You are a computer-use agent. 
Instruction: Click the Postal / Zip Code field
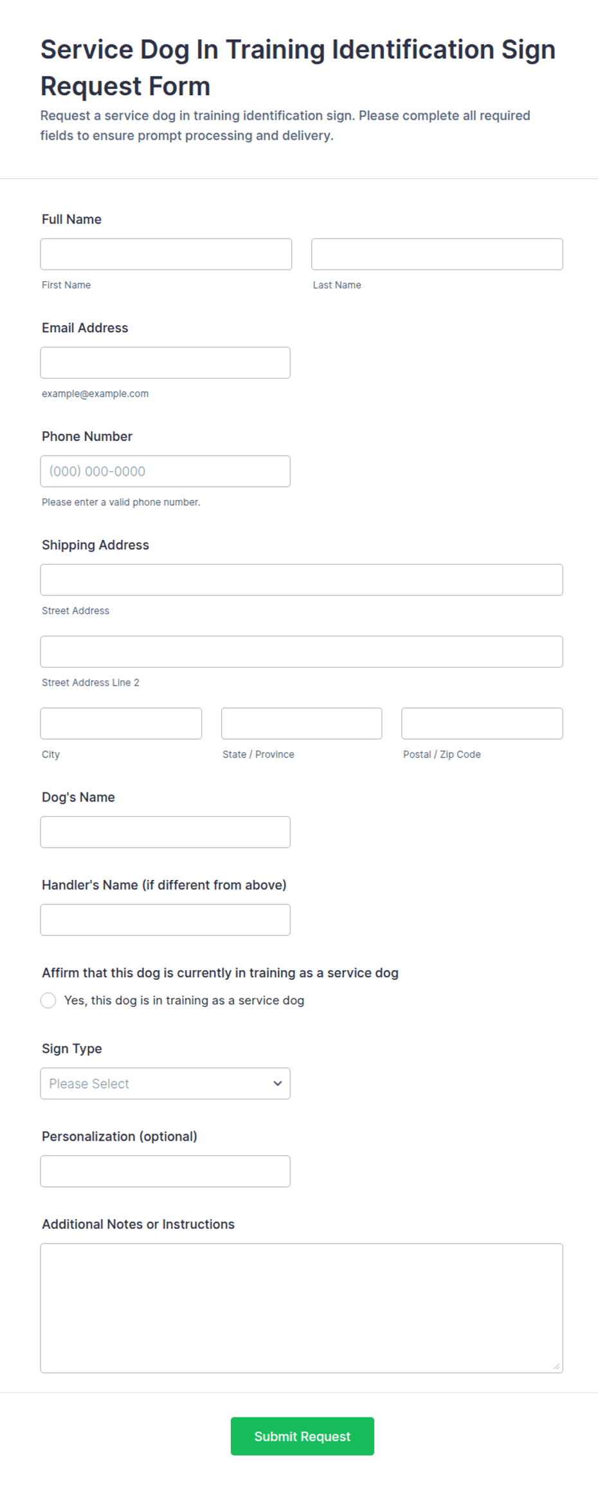[482, 724]
